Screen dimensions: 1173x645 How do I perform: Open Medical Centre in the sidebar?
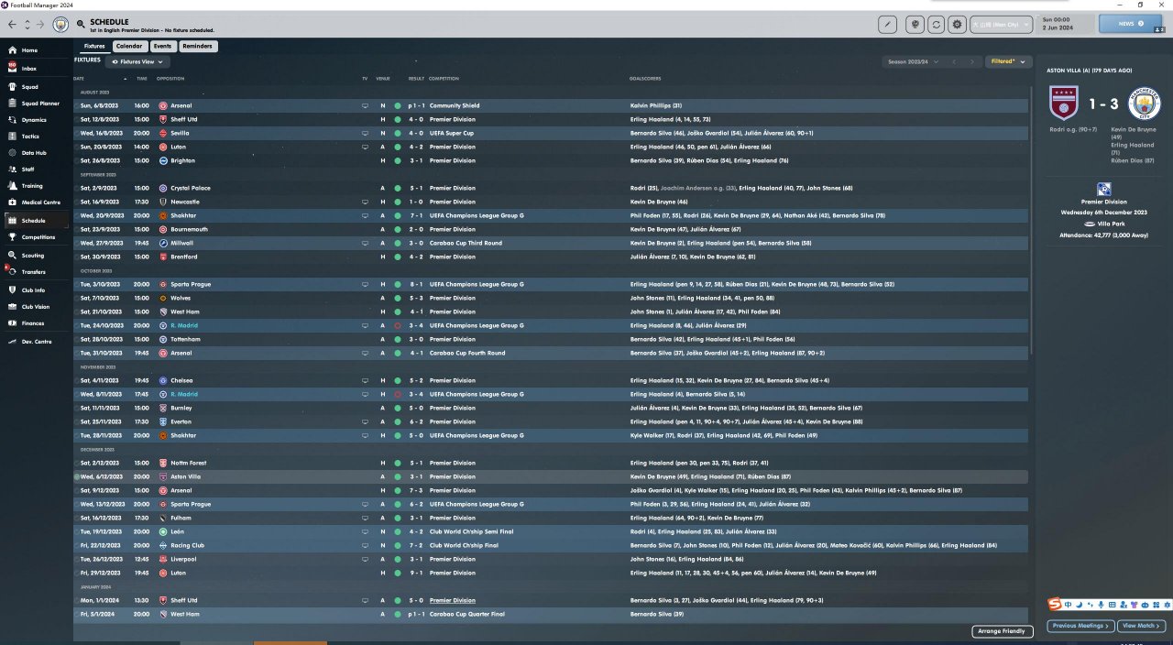point(35,202)
